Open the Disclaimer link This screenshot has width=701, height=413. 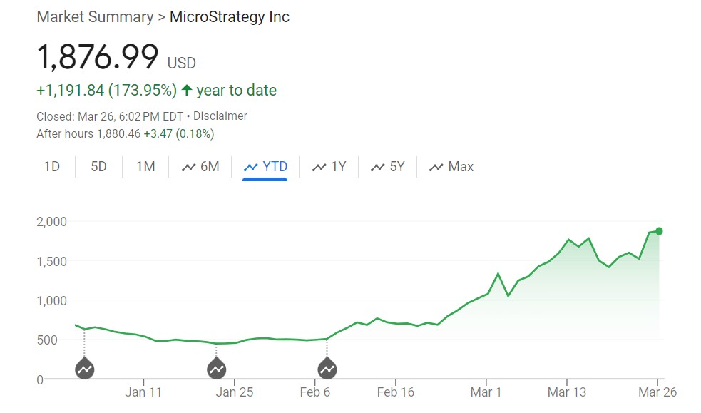tap(220, 116)
